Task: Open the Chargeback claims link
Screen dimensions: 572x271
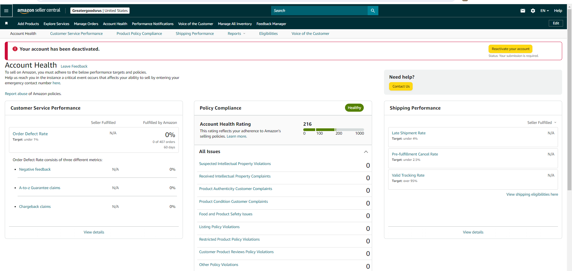Action: pyautogui.click(x=35, y=207)
